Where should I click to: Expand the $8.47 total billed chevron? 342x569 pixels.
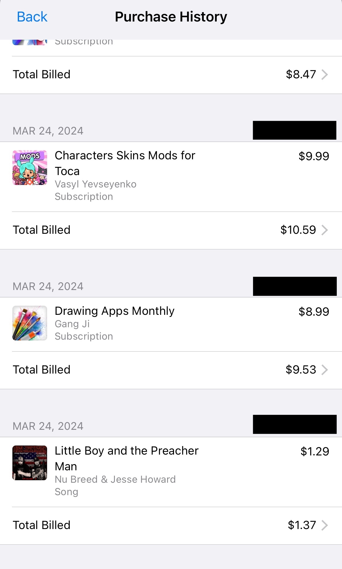pos(325,74)
